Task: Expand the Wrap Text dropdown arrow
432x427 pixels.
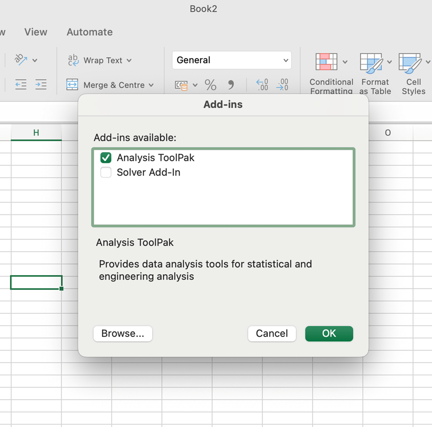Action: tap(129, 61)
